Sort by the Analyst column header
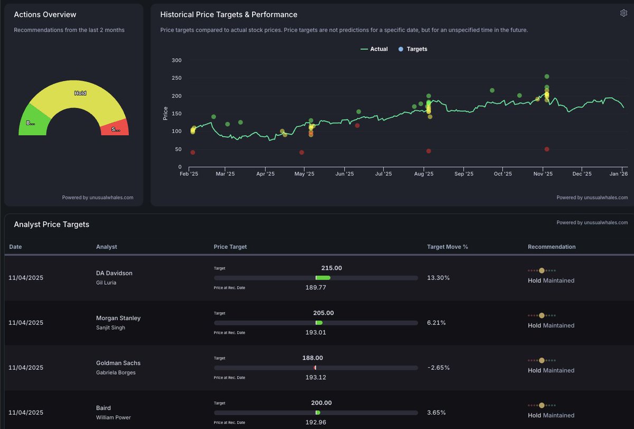This screenshot has width=634, height=429. [x=107, y=247]
